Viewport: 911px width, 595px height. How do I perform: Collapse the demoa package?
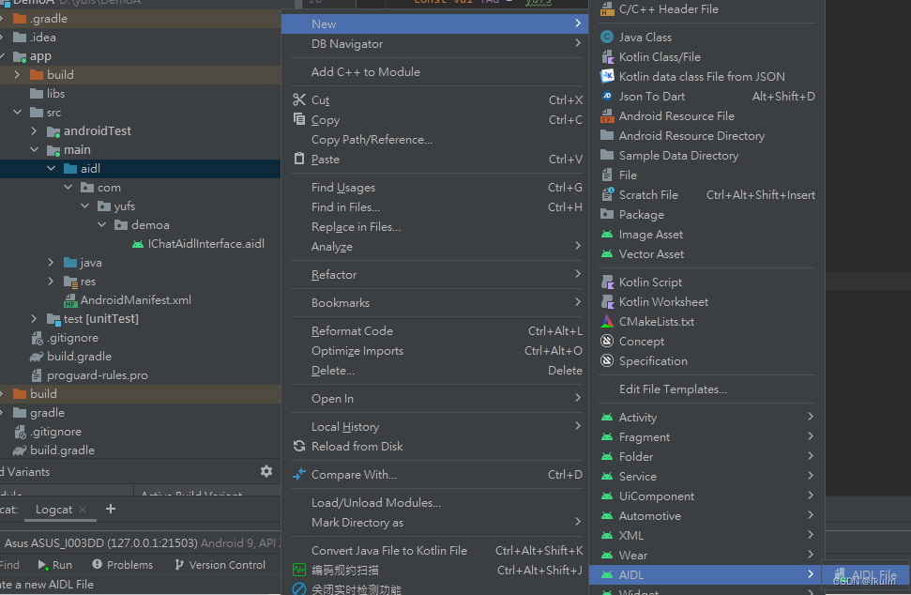pyautogui.click(x=102, y=225)
